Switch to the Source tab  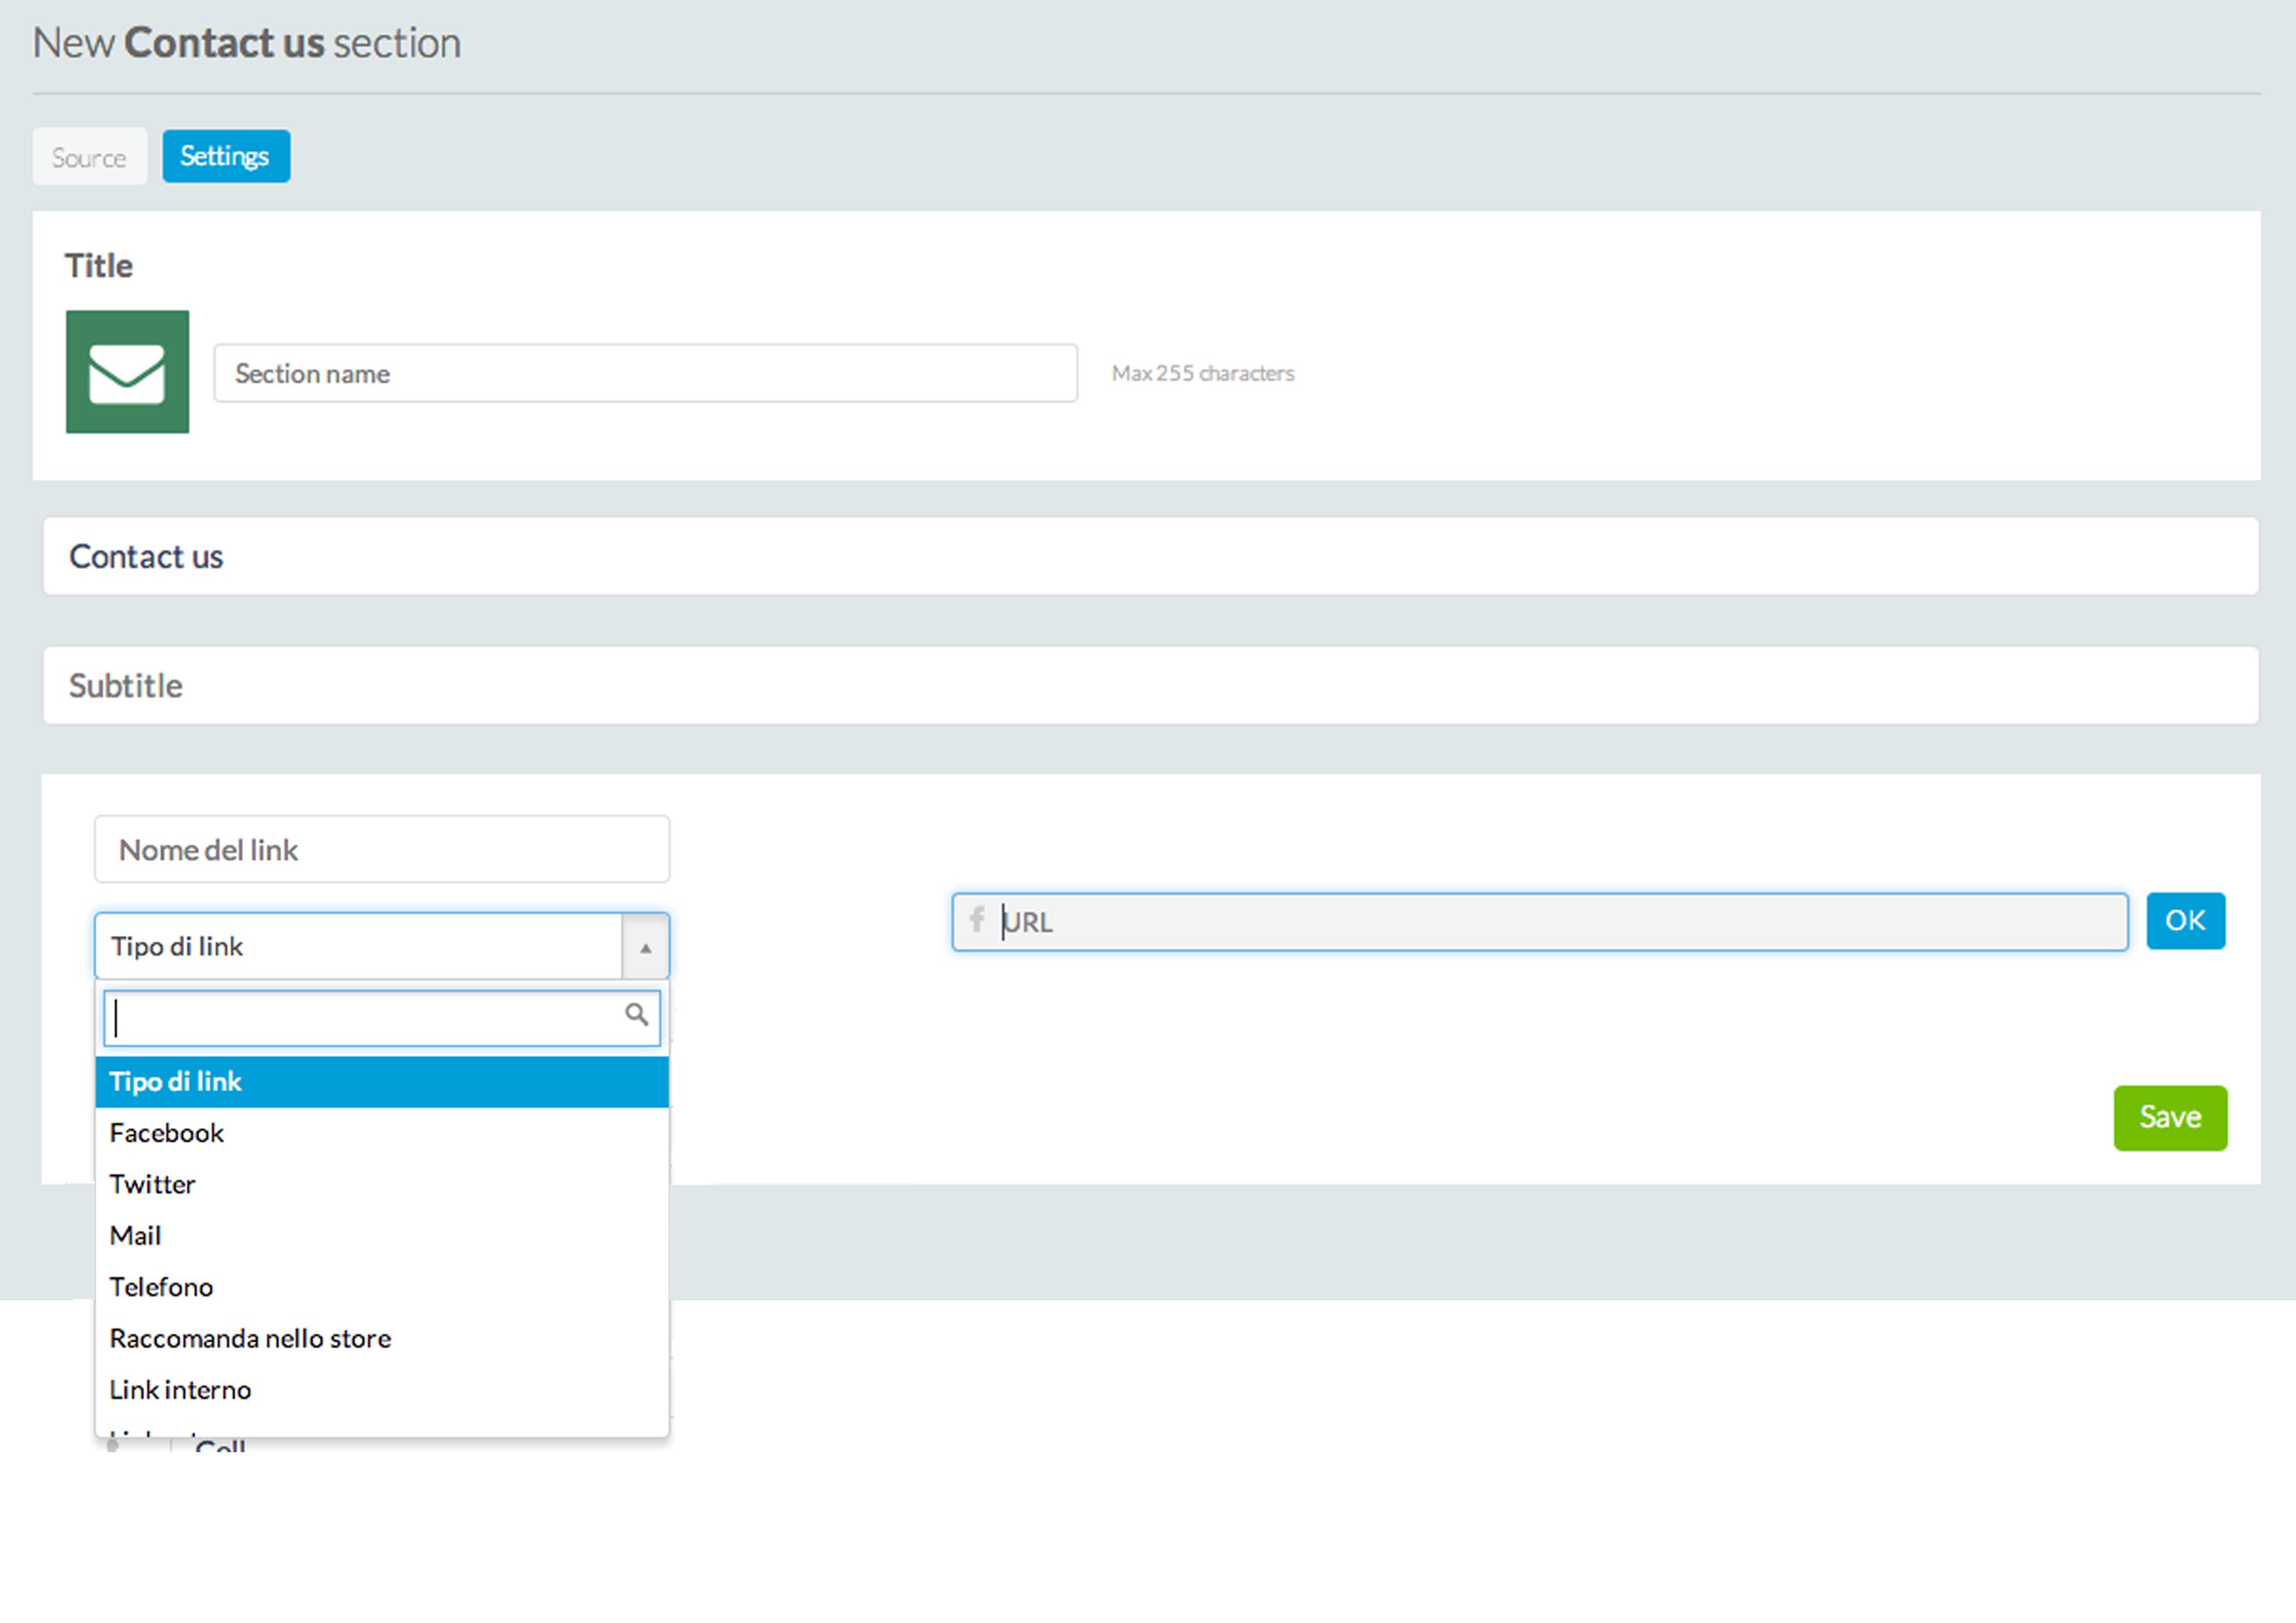[x=89, y=157]
